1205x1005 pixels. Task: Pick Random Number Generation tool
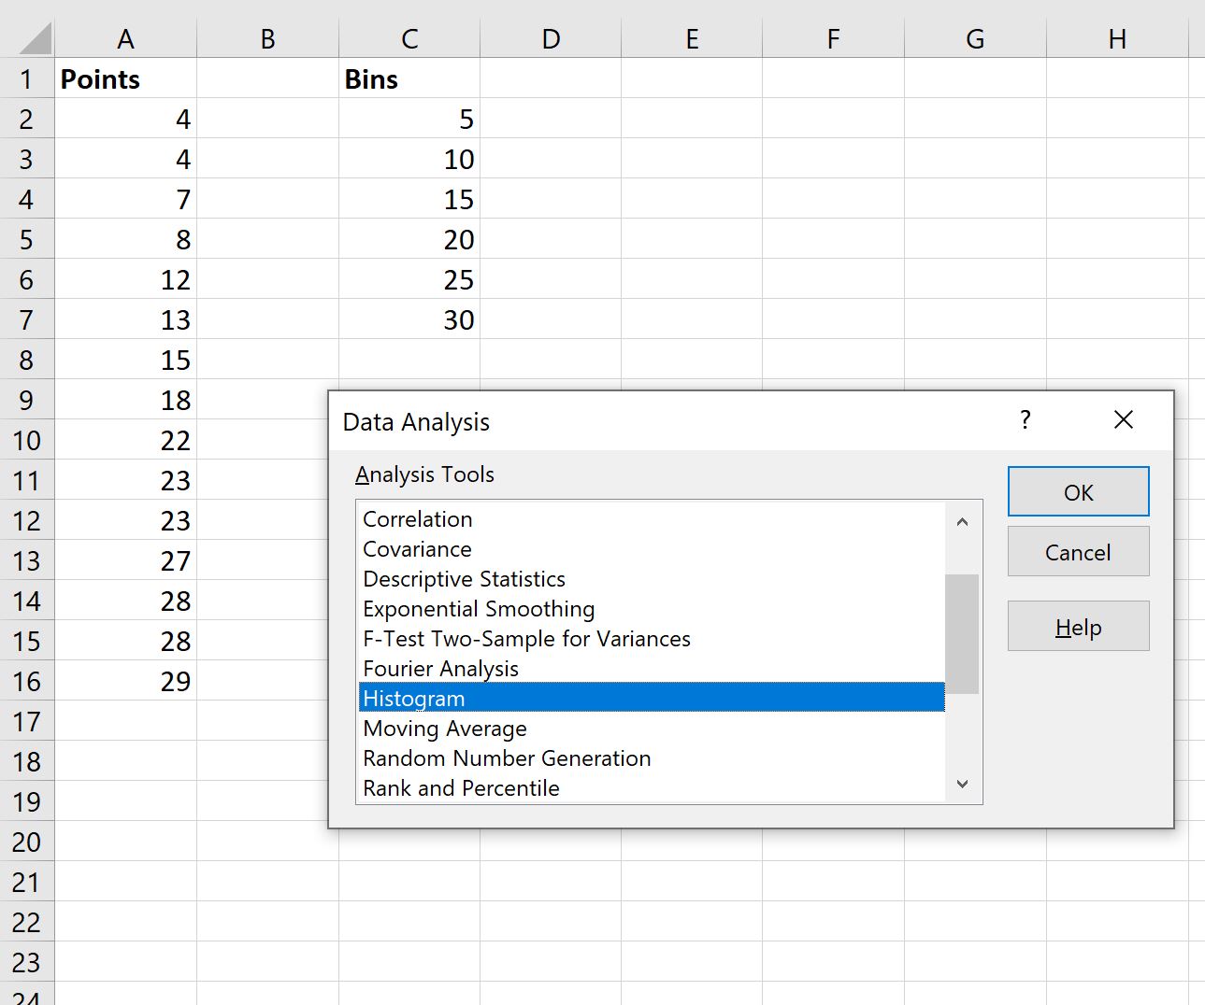tap(652, 758)
